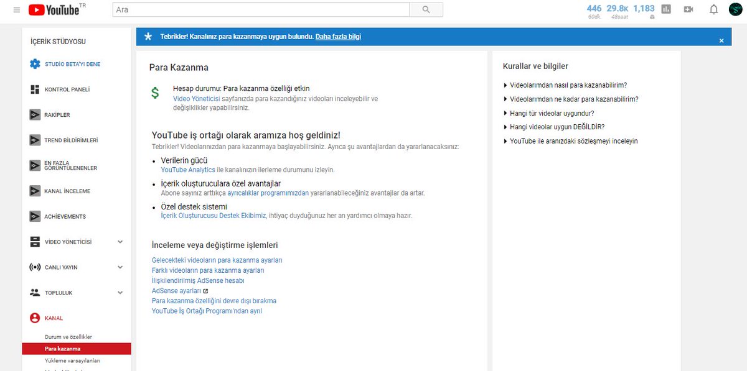Click the İçerik Stüdyosu sidebar heading
The height and width of the screenshot is (371, 747).
point(58,42)
